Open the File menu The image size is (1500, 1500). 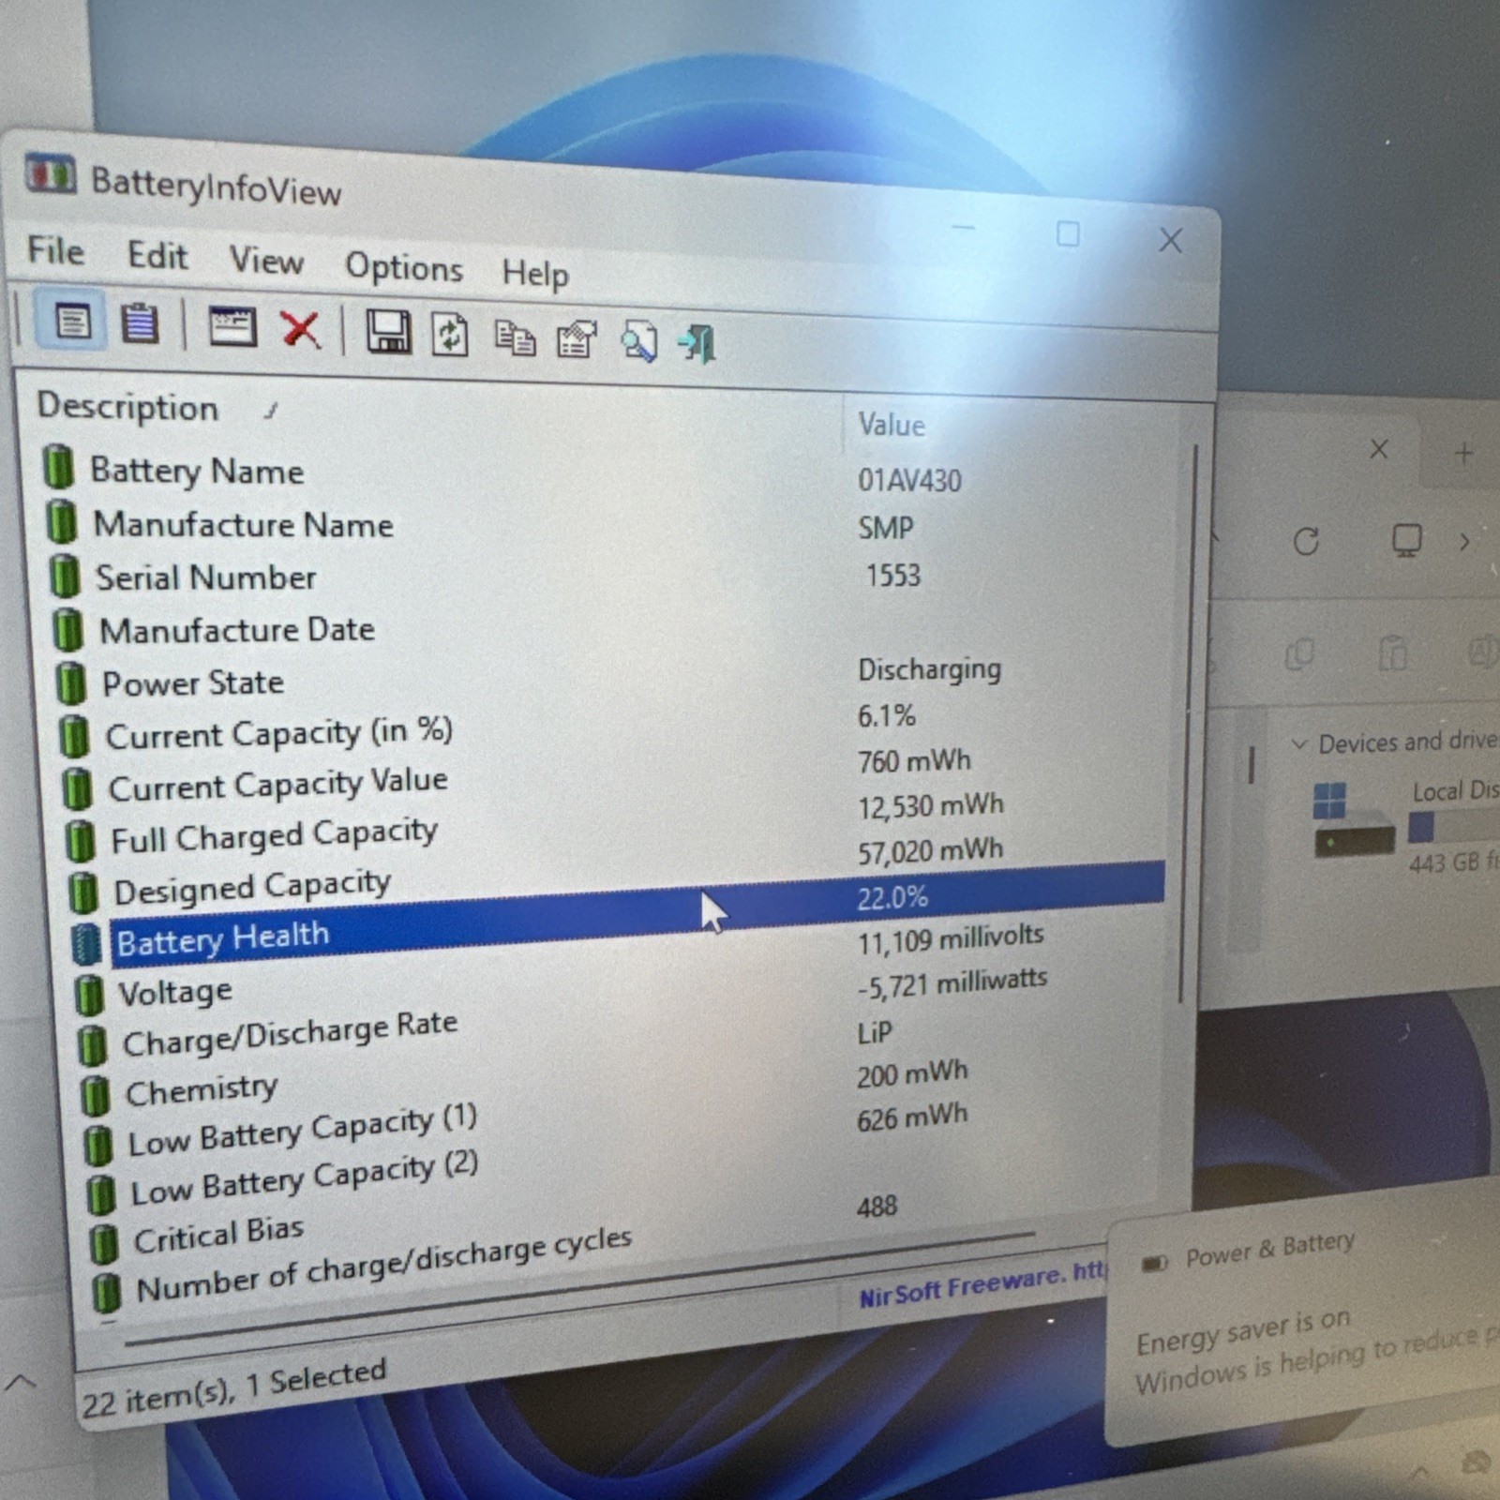tap(56, 250)
